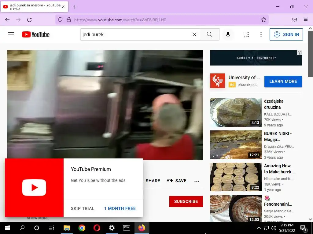The image size is (313, 234).
Task: Open the YouTube hamburger guide menu
Action: tap(11, 34)
